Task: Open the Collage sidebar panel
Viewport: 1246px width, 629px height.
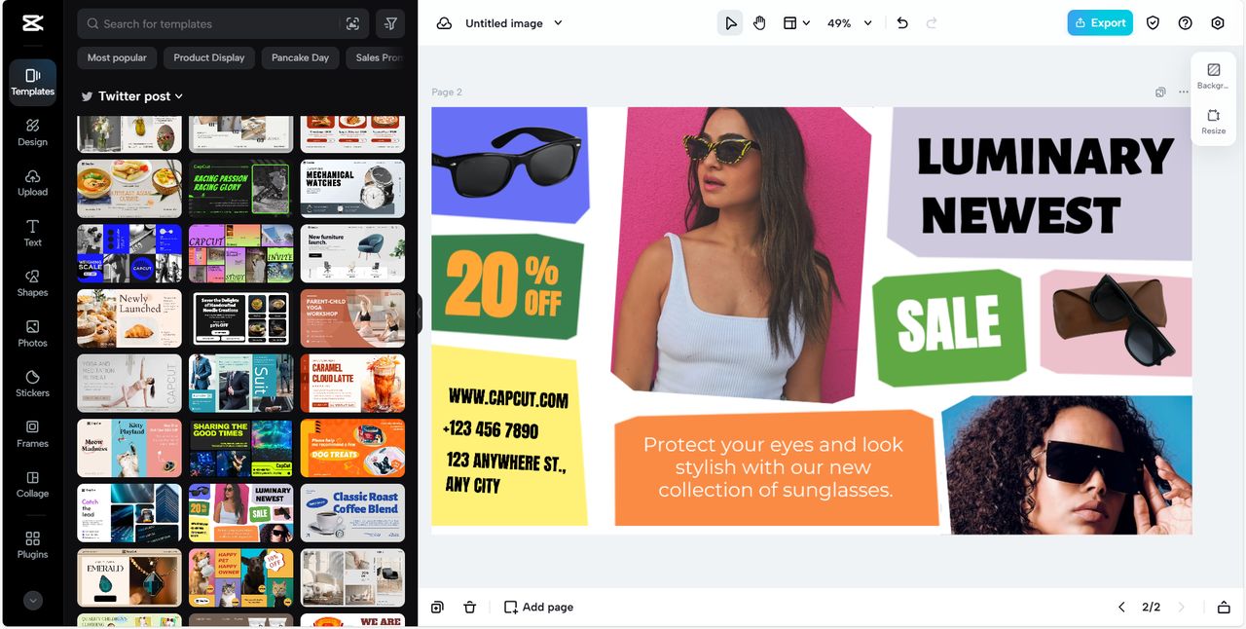Action: pos(32,484)
